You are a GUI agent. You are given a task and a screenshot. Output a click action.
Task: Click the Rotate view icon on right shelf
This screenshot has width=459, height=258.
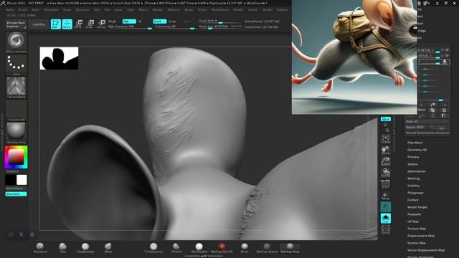(386, 173)
